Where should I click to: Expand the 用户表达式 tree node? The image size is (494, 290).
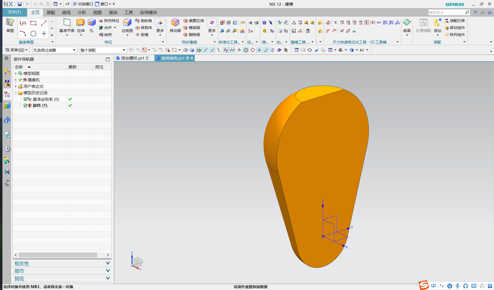coord(16,86)
